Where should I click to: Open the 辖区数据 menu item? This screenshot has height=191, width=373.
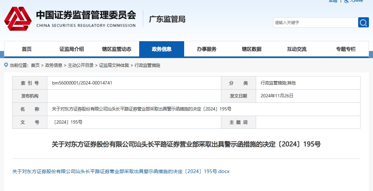coord(251,49)
